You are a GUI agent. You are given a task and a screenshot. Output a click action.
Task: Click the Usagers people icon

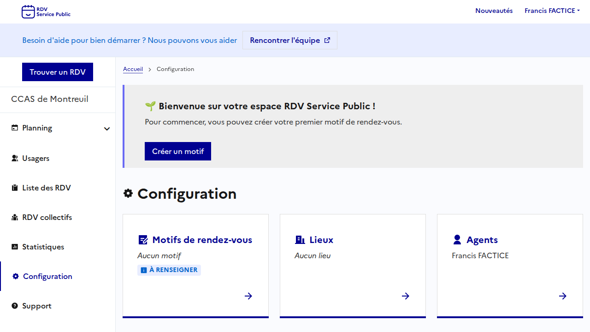click(x=15, y=158)
